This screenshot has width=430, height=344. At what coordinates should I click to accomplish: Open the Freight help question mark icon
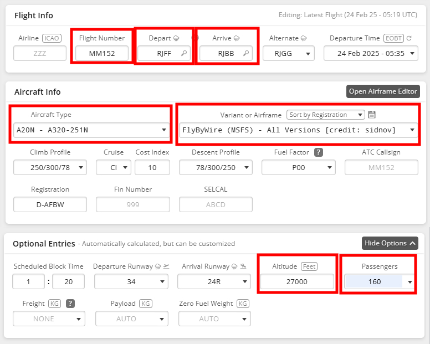[x=70, y=304]
